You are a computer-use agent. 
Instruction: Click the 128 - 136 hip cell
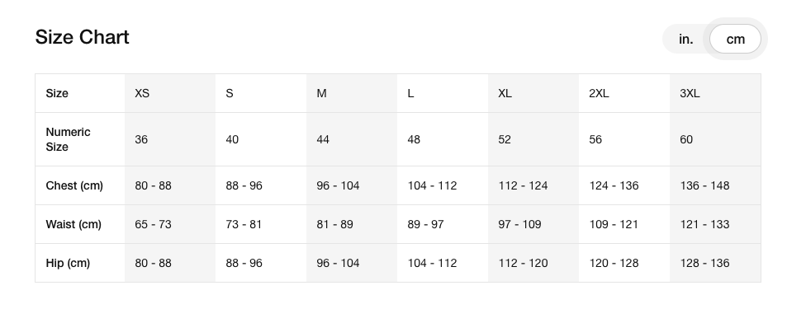pos(715,263)
